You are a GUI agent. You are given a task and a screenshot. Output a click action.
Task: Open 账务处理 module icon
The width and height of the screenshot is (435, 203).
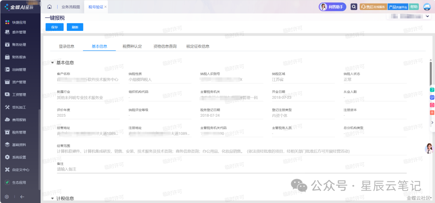(x=8, y=45)
